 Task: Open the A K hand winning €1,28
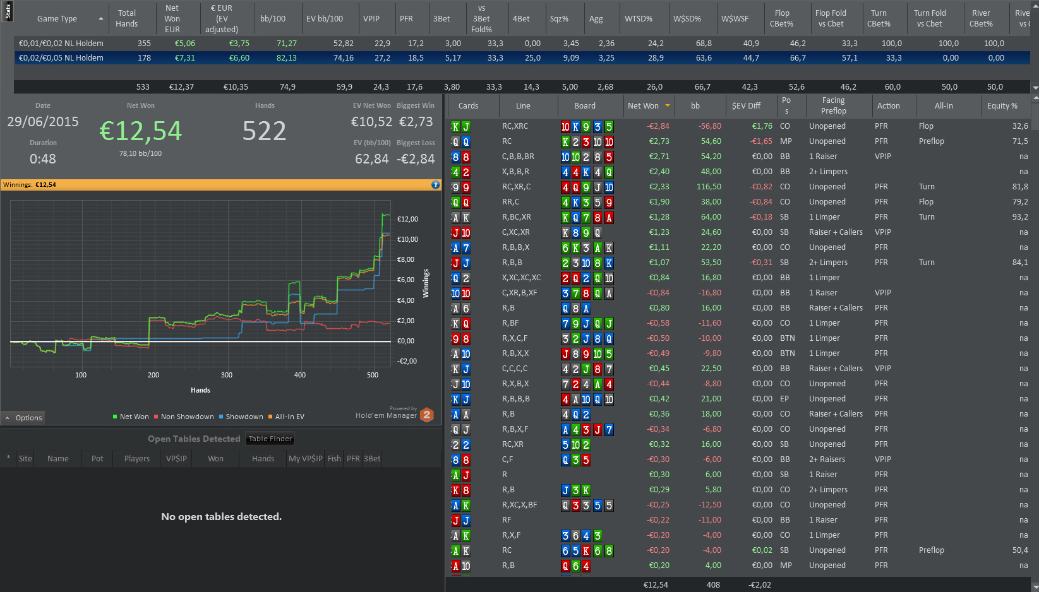pos(739,217)
